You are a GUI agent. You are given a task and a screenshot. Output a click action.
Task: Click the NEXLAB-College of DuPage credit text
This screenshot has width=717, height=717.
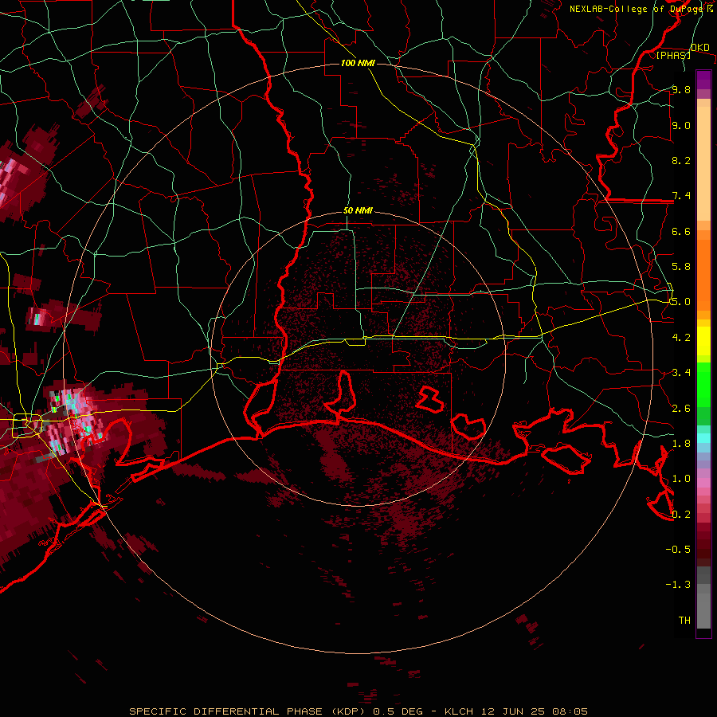(637, 9)
